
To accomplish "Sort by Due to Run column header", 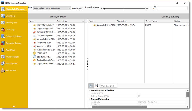I will click(70, 21).
